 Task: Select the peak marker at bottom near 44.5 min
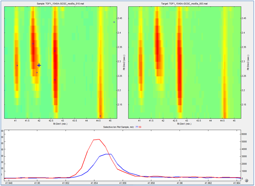100,116
